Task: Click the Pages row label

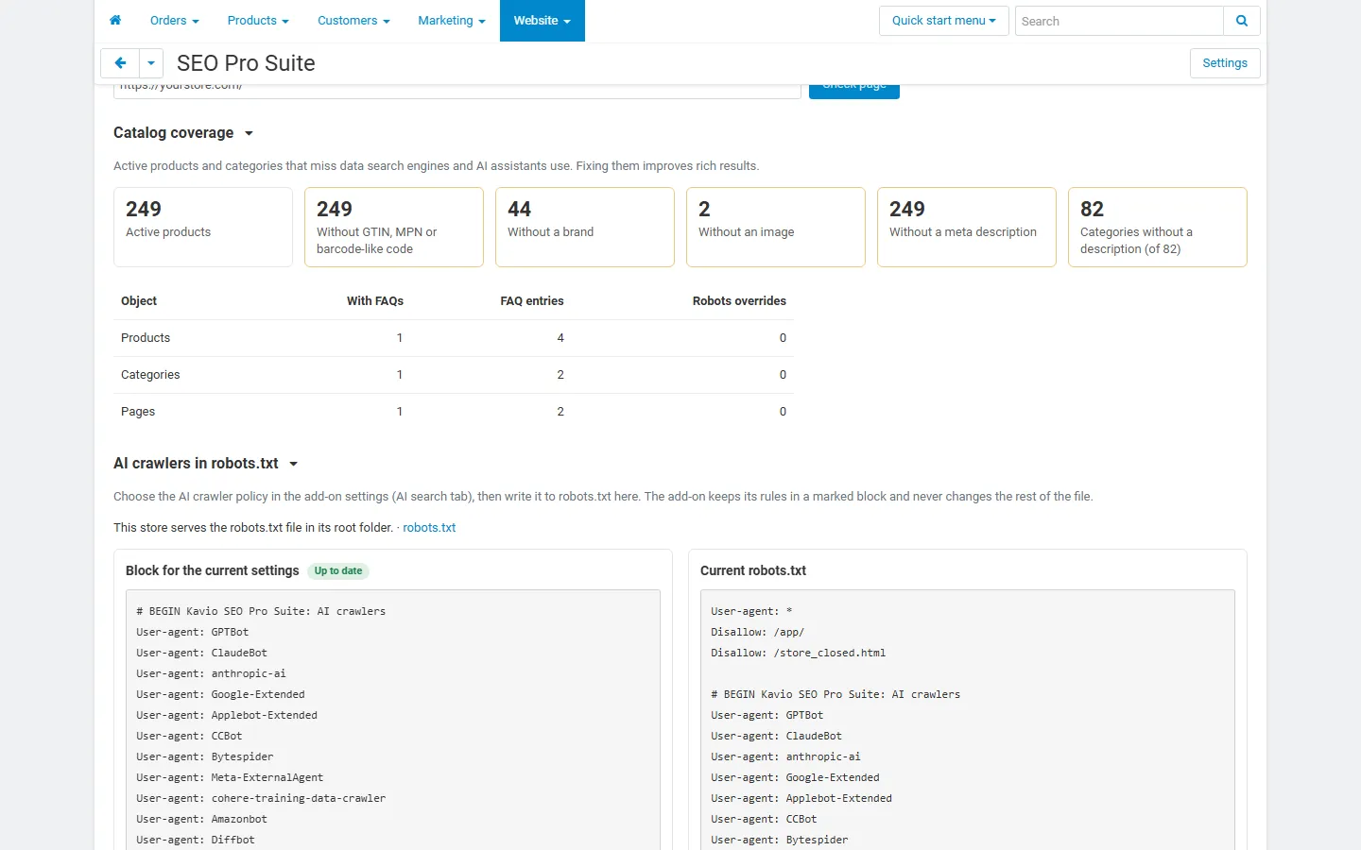Action: pyautogui.click(x=138, y=412)
